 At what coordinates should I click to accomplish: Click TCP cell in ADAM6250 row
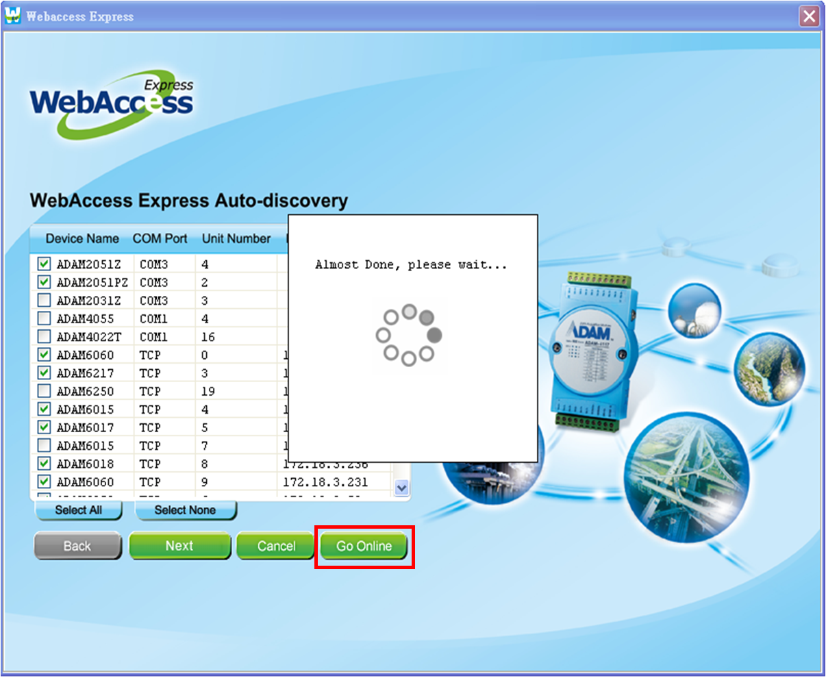coord(150,391)
